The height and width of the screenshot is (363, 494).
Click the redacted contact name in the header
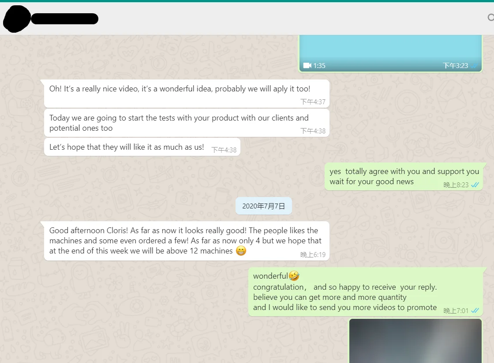[64, 19]
